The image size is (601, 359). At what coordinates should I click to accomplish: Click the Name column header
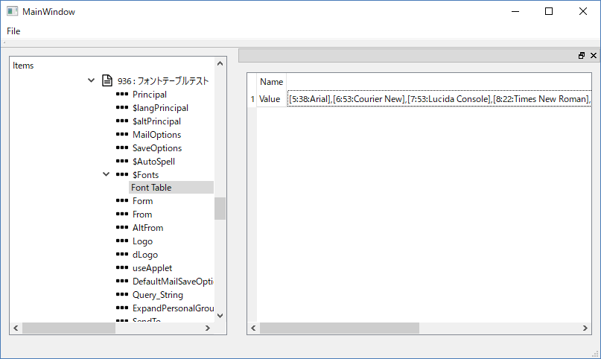tap(271, 82)
